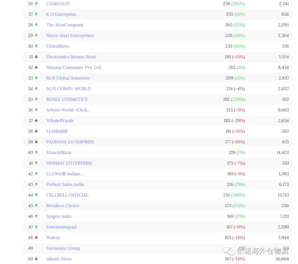Click red down arrow beside rank 38
Viewport: 298px width, 264px height.
[36, 131]
